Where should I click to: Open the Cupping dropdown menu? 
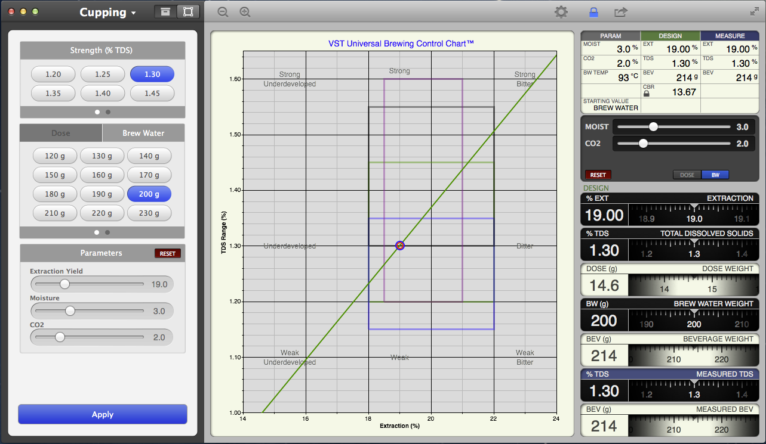tap(107, 13)
